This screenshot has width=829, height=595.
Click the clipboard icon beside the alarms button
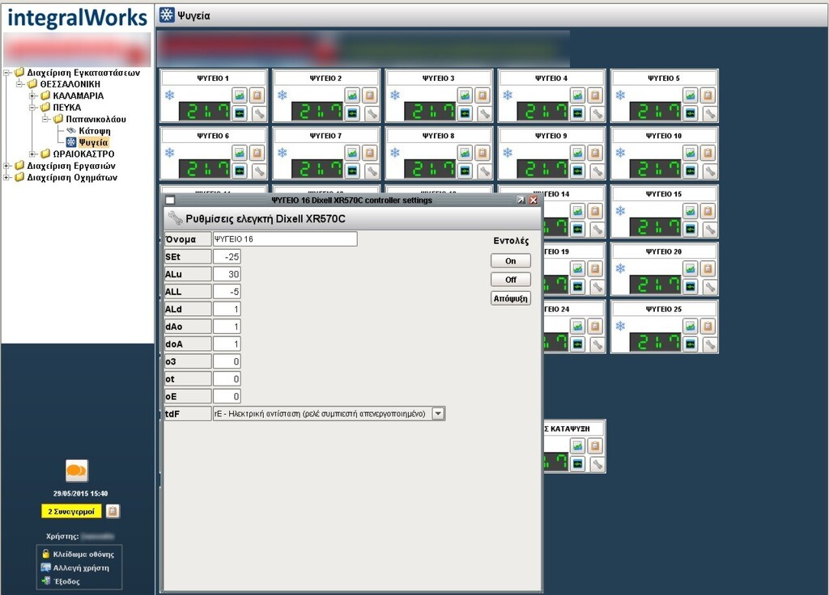113,511
